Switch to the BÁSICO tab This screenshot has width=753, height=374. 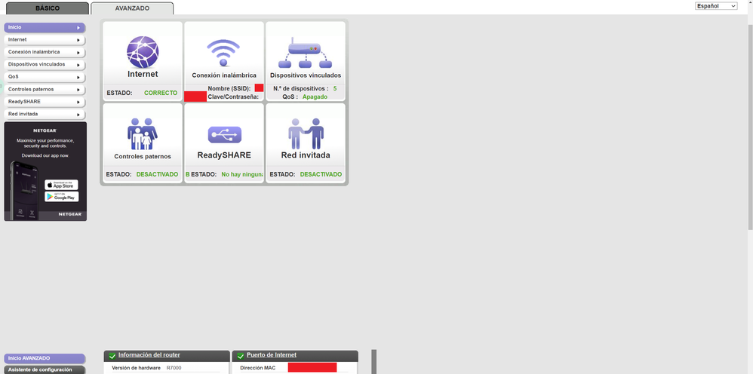tap(48, 8)
